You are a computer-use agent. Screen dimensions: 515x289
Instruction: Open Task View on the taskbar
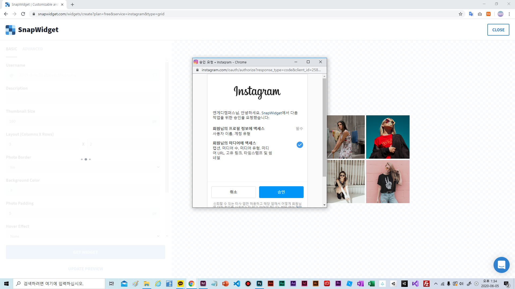112,284
